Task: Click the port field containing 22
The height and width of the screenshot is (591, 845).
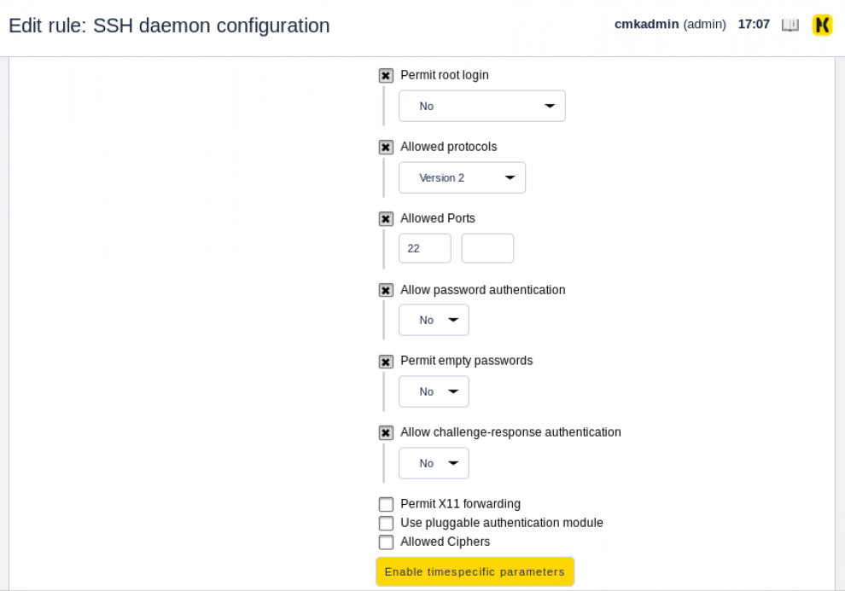Action: (425, 248)
